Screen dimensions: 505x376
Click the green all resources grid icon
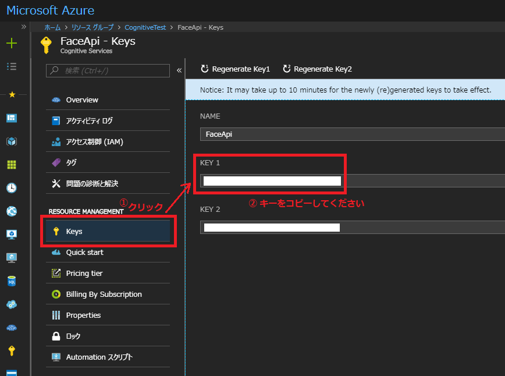(12, 165)
